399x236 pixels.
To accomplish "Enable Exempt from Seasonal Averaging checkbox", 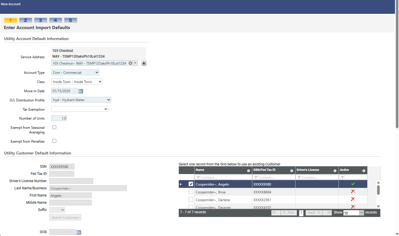I will click(54, 127).
